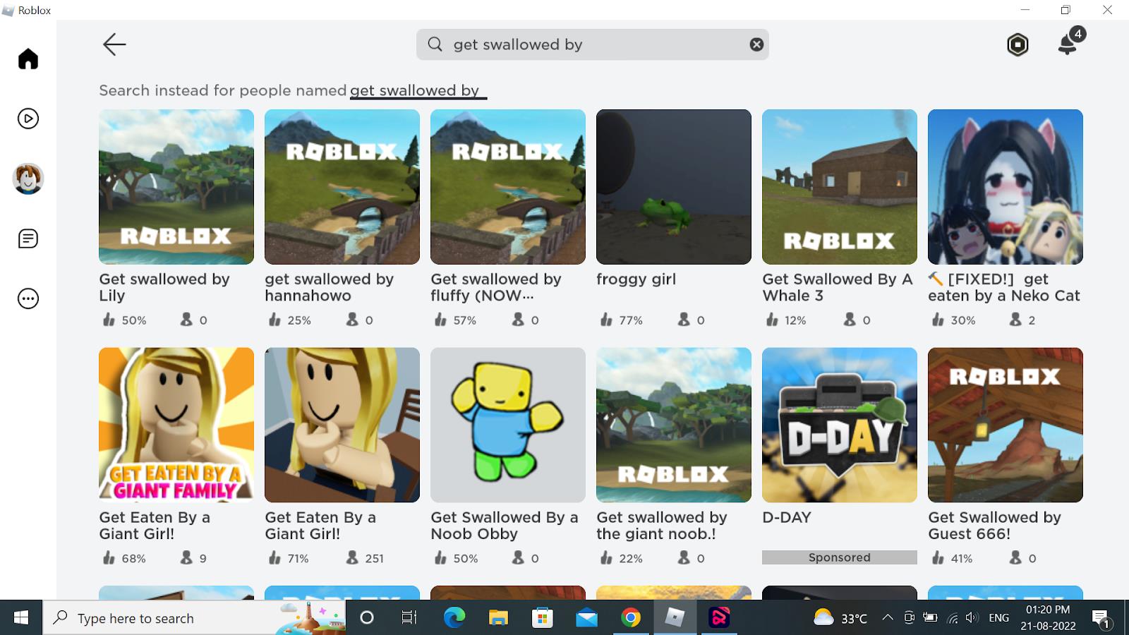
Task: Click thumbs-up icon showing 50% on Lily game
Action: 109,320
